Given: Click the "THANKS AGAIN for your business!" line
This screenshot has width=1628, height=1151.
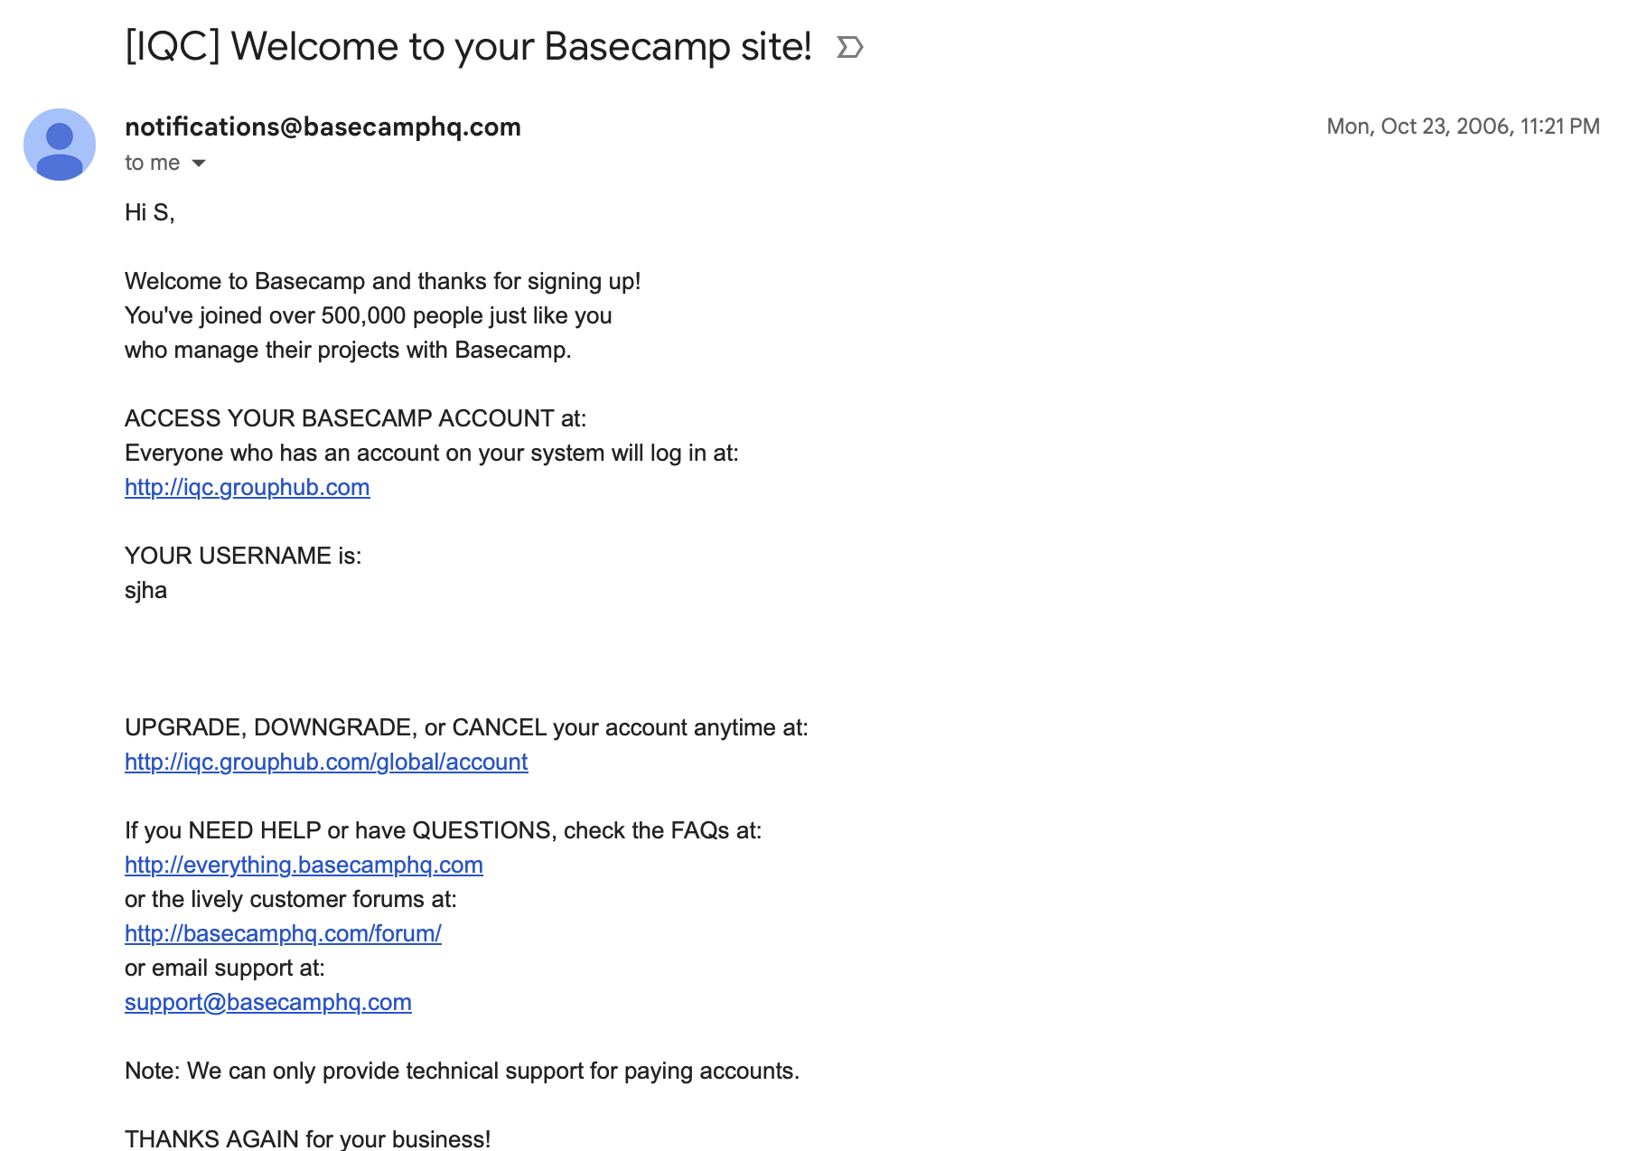Looking at the screenshot, I should [307, 1138].
